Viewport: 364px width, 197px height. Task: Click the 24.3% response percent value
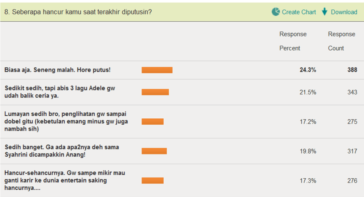click(x=308, y=70)
